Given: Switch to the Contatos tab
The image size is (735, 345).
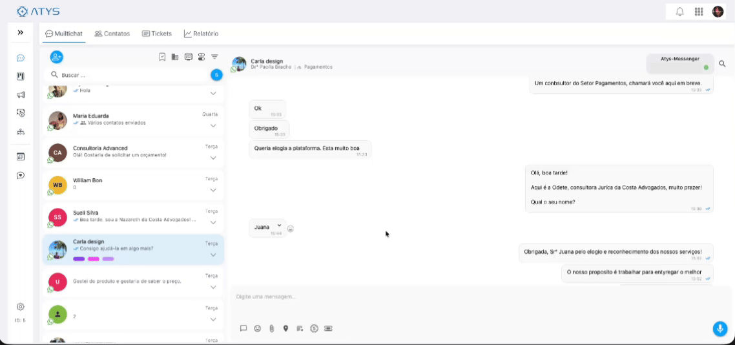Looking at the screenshot, I should point(112,34).
